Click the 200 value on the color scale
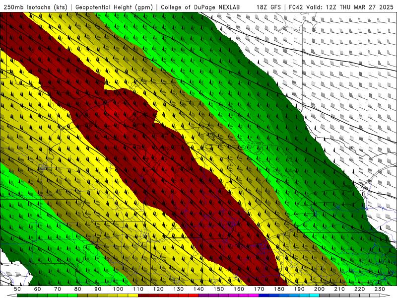This screenshot has height=298, width=397. coord(319,289)
